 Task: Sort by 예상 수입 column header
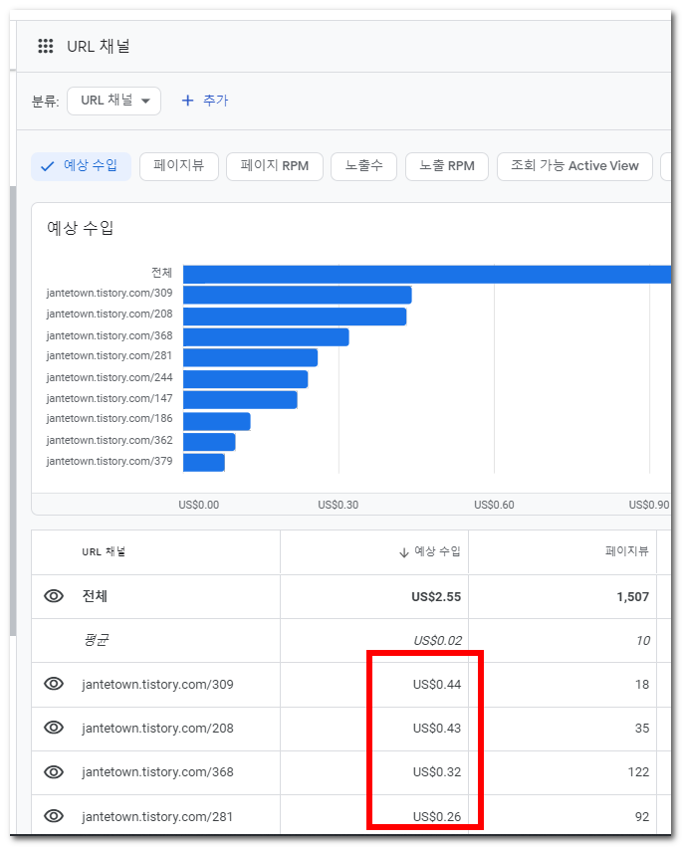coord(430,552)
